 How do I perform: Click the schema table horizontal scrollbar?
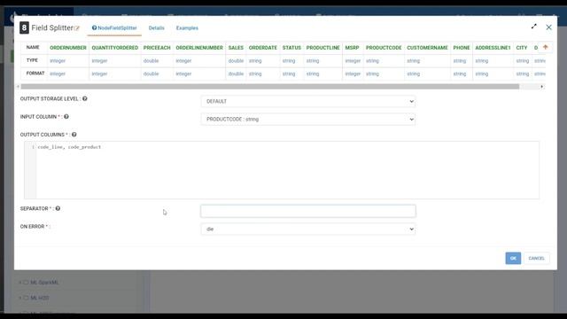coord(269,87)
